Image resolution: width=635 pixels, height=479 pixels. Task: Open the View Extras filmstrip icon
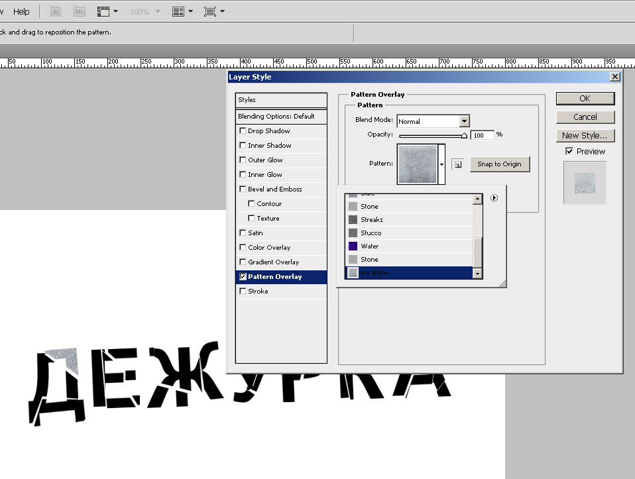pyautogui.click(x=103, y=12)
